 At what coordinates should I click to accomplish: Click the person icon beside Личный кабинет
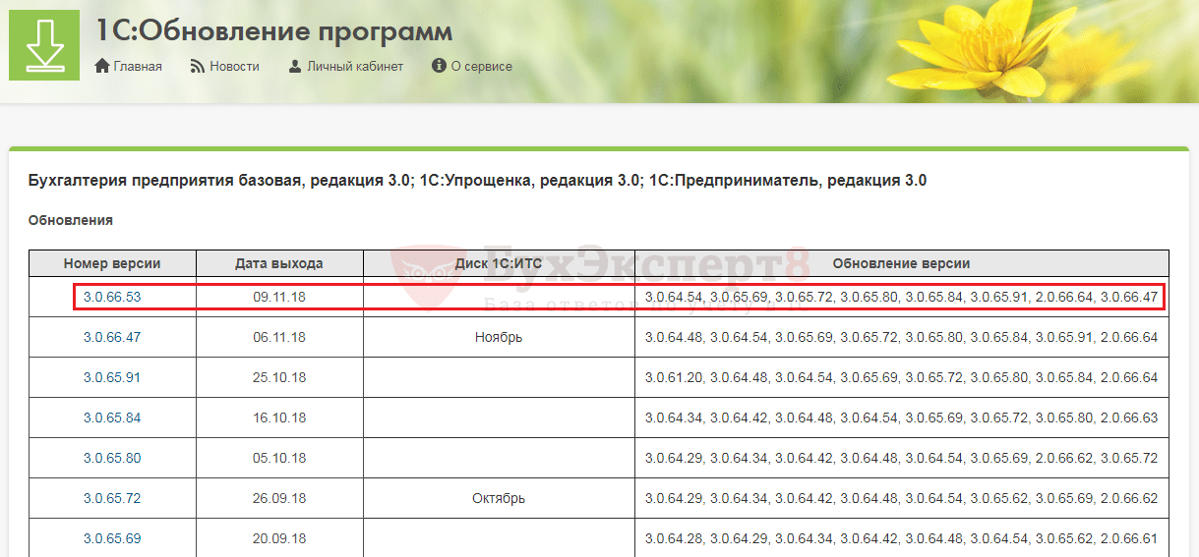(x=295, y=66)
